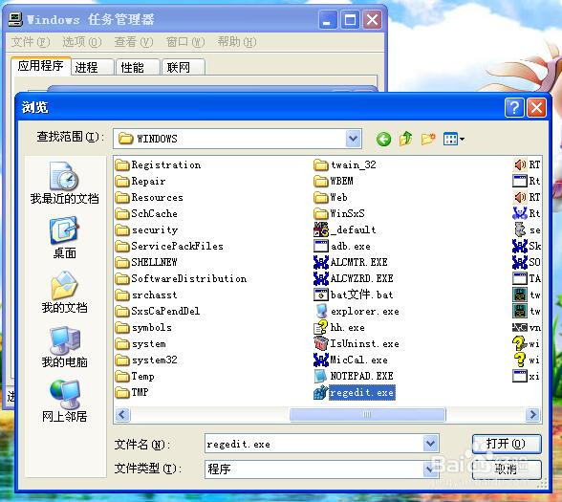This screenshot has height=502, width=562.
Task: Open My Documents (我的文档) in places bar
Action: point(64,292)
